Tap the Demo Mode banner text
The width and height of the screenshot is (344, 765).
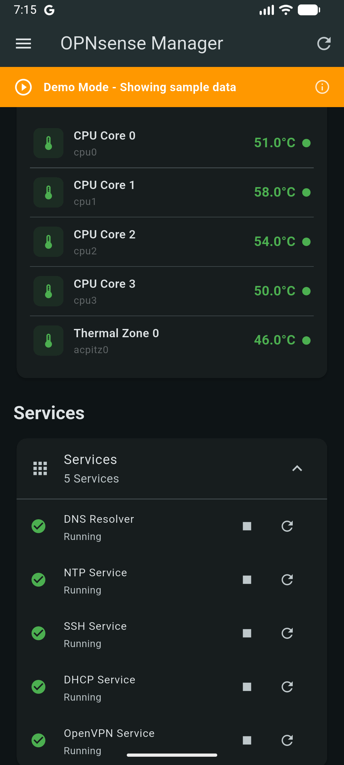click(x=140, y=87)
